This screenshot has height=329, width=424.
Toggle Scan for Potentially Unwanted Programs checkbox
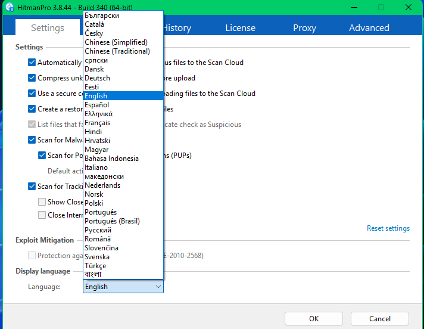42,156
